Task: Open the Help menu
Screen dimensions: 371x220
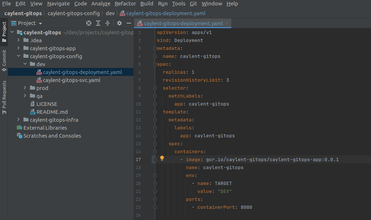Action: [x=232, y=4]
